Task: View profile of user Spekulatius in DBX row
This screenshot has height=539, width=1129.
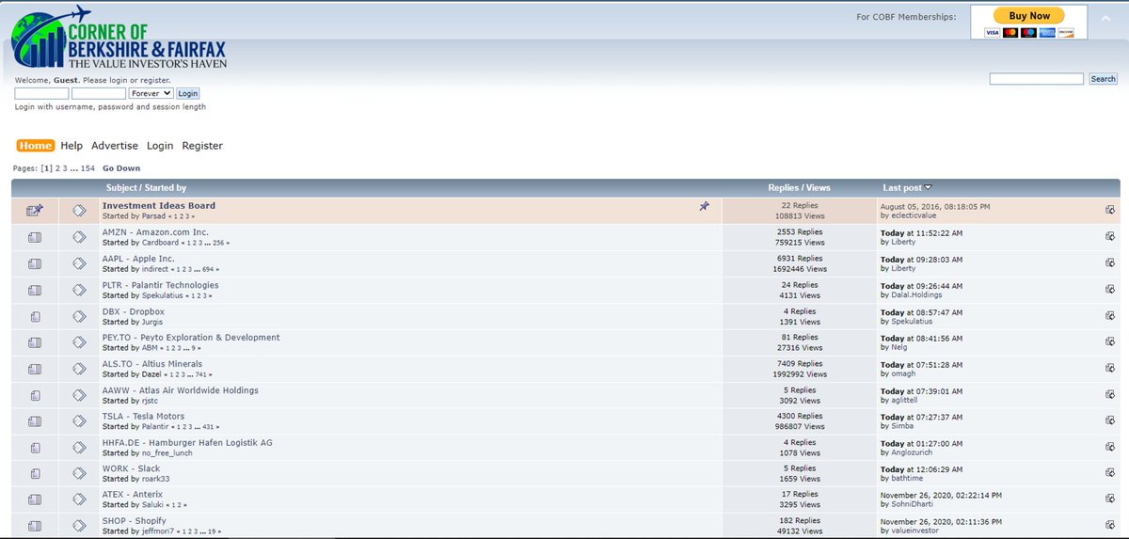Action: [x=913, y=321]
